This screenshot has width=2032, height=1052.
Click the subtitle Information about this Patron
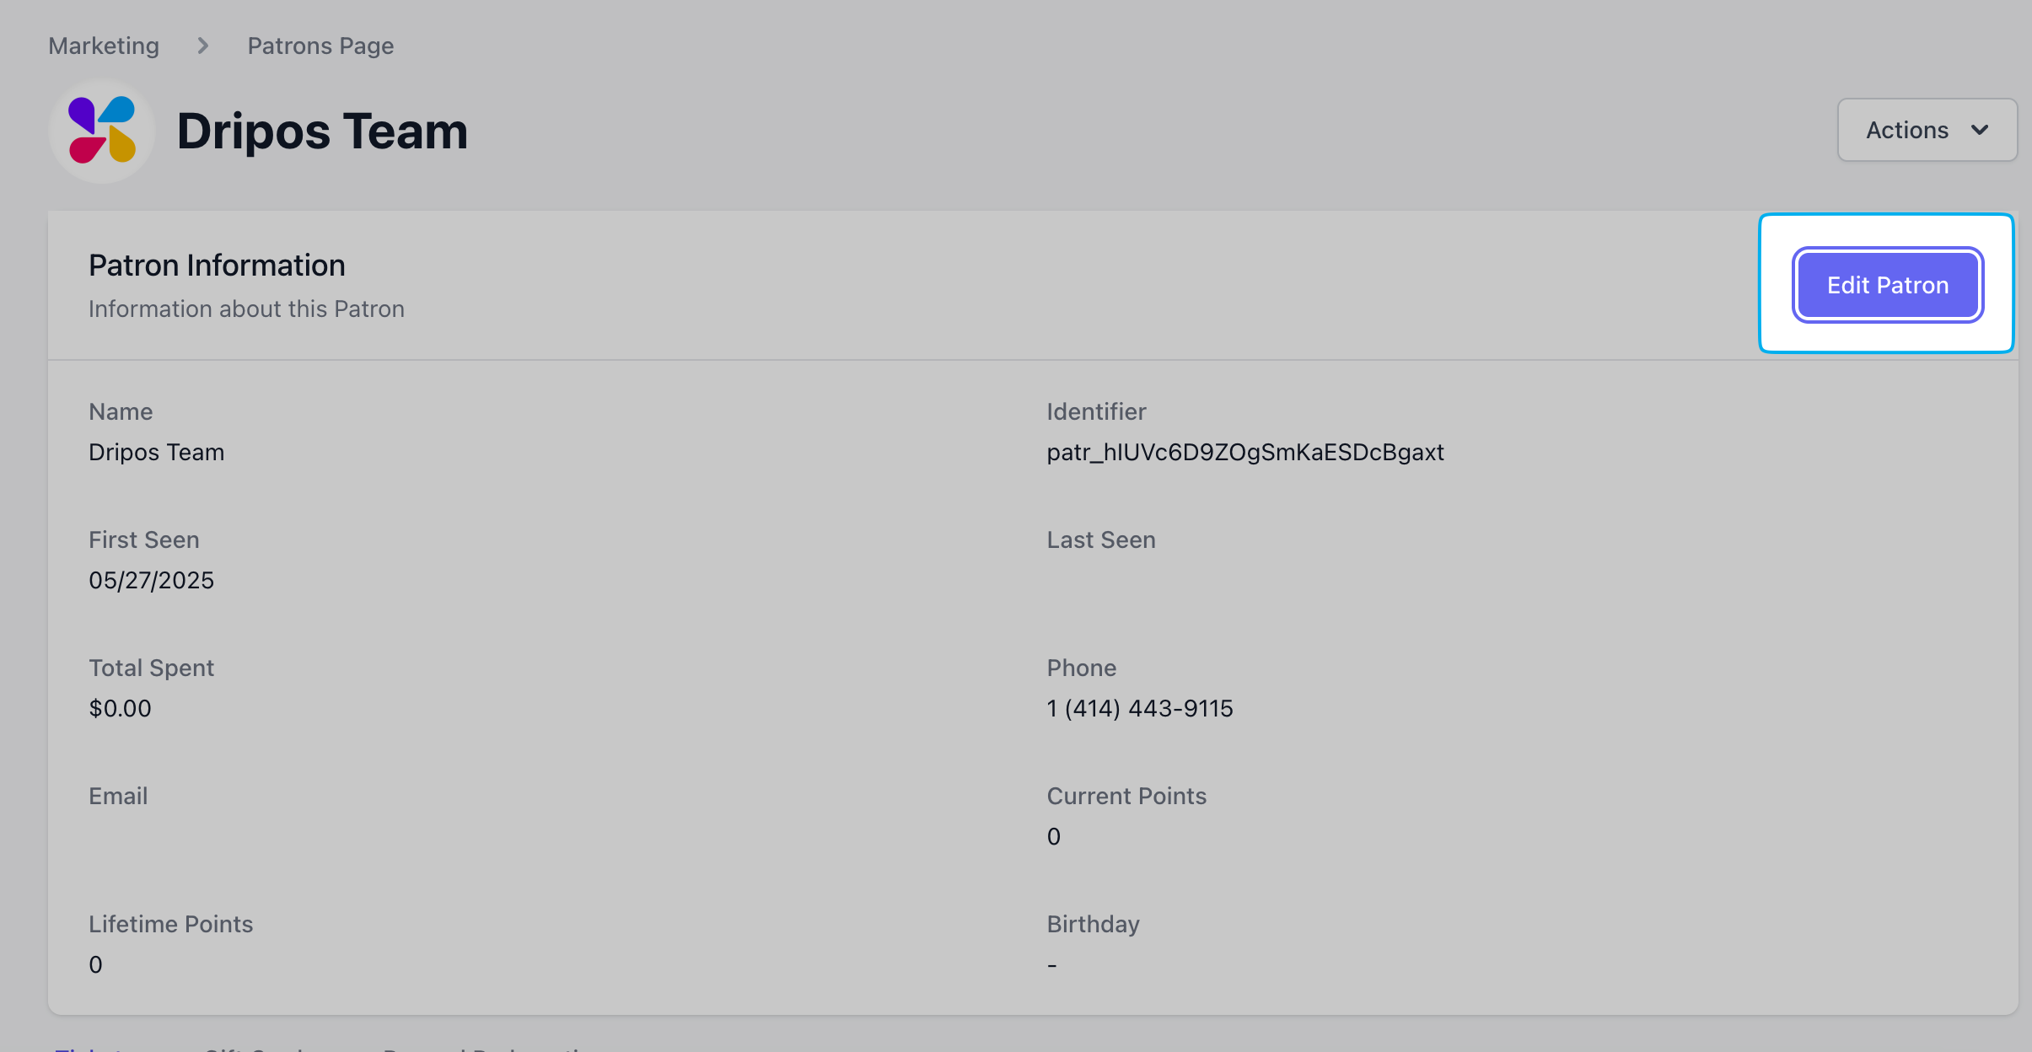click(x=247, y=309)
